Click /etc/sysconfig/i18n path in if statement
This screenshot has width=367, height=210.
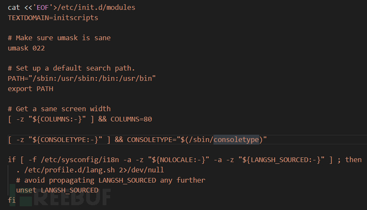[x=80, y=160]
